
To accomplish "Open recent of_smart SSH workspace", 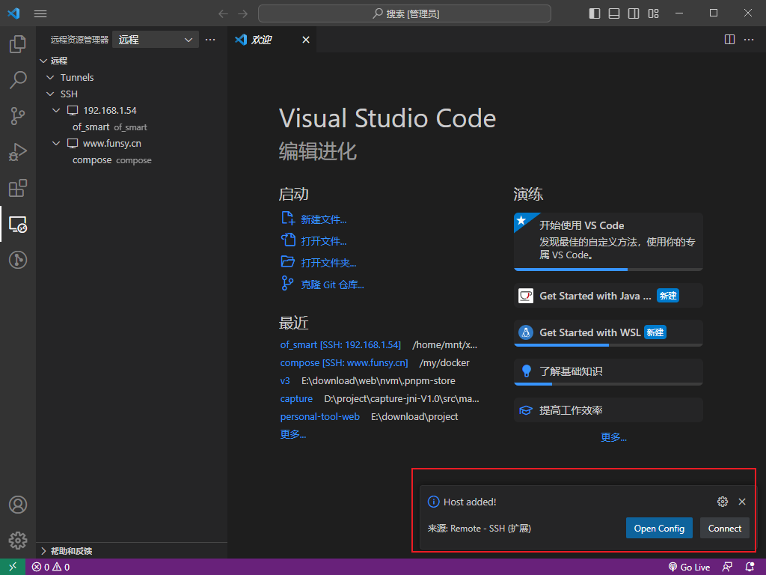I will (340, 344).
